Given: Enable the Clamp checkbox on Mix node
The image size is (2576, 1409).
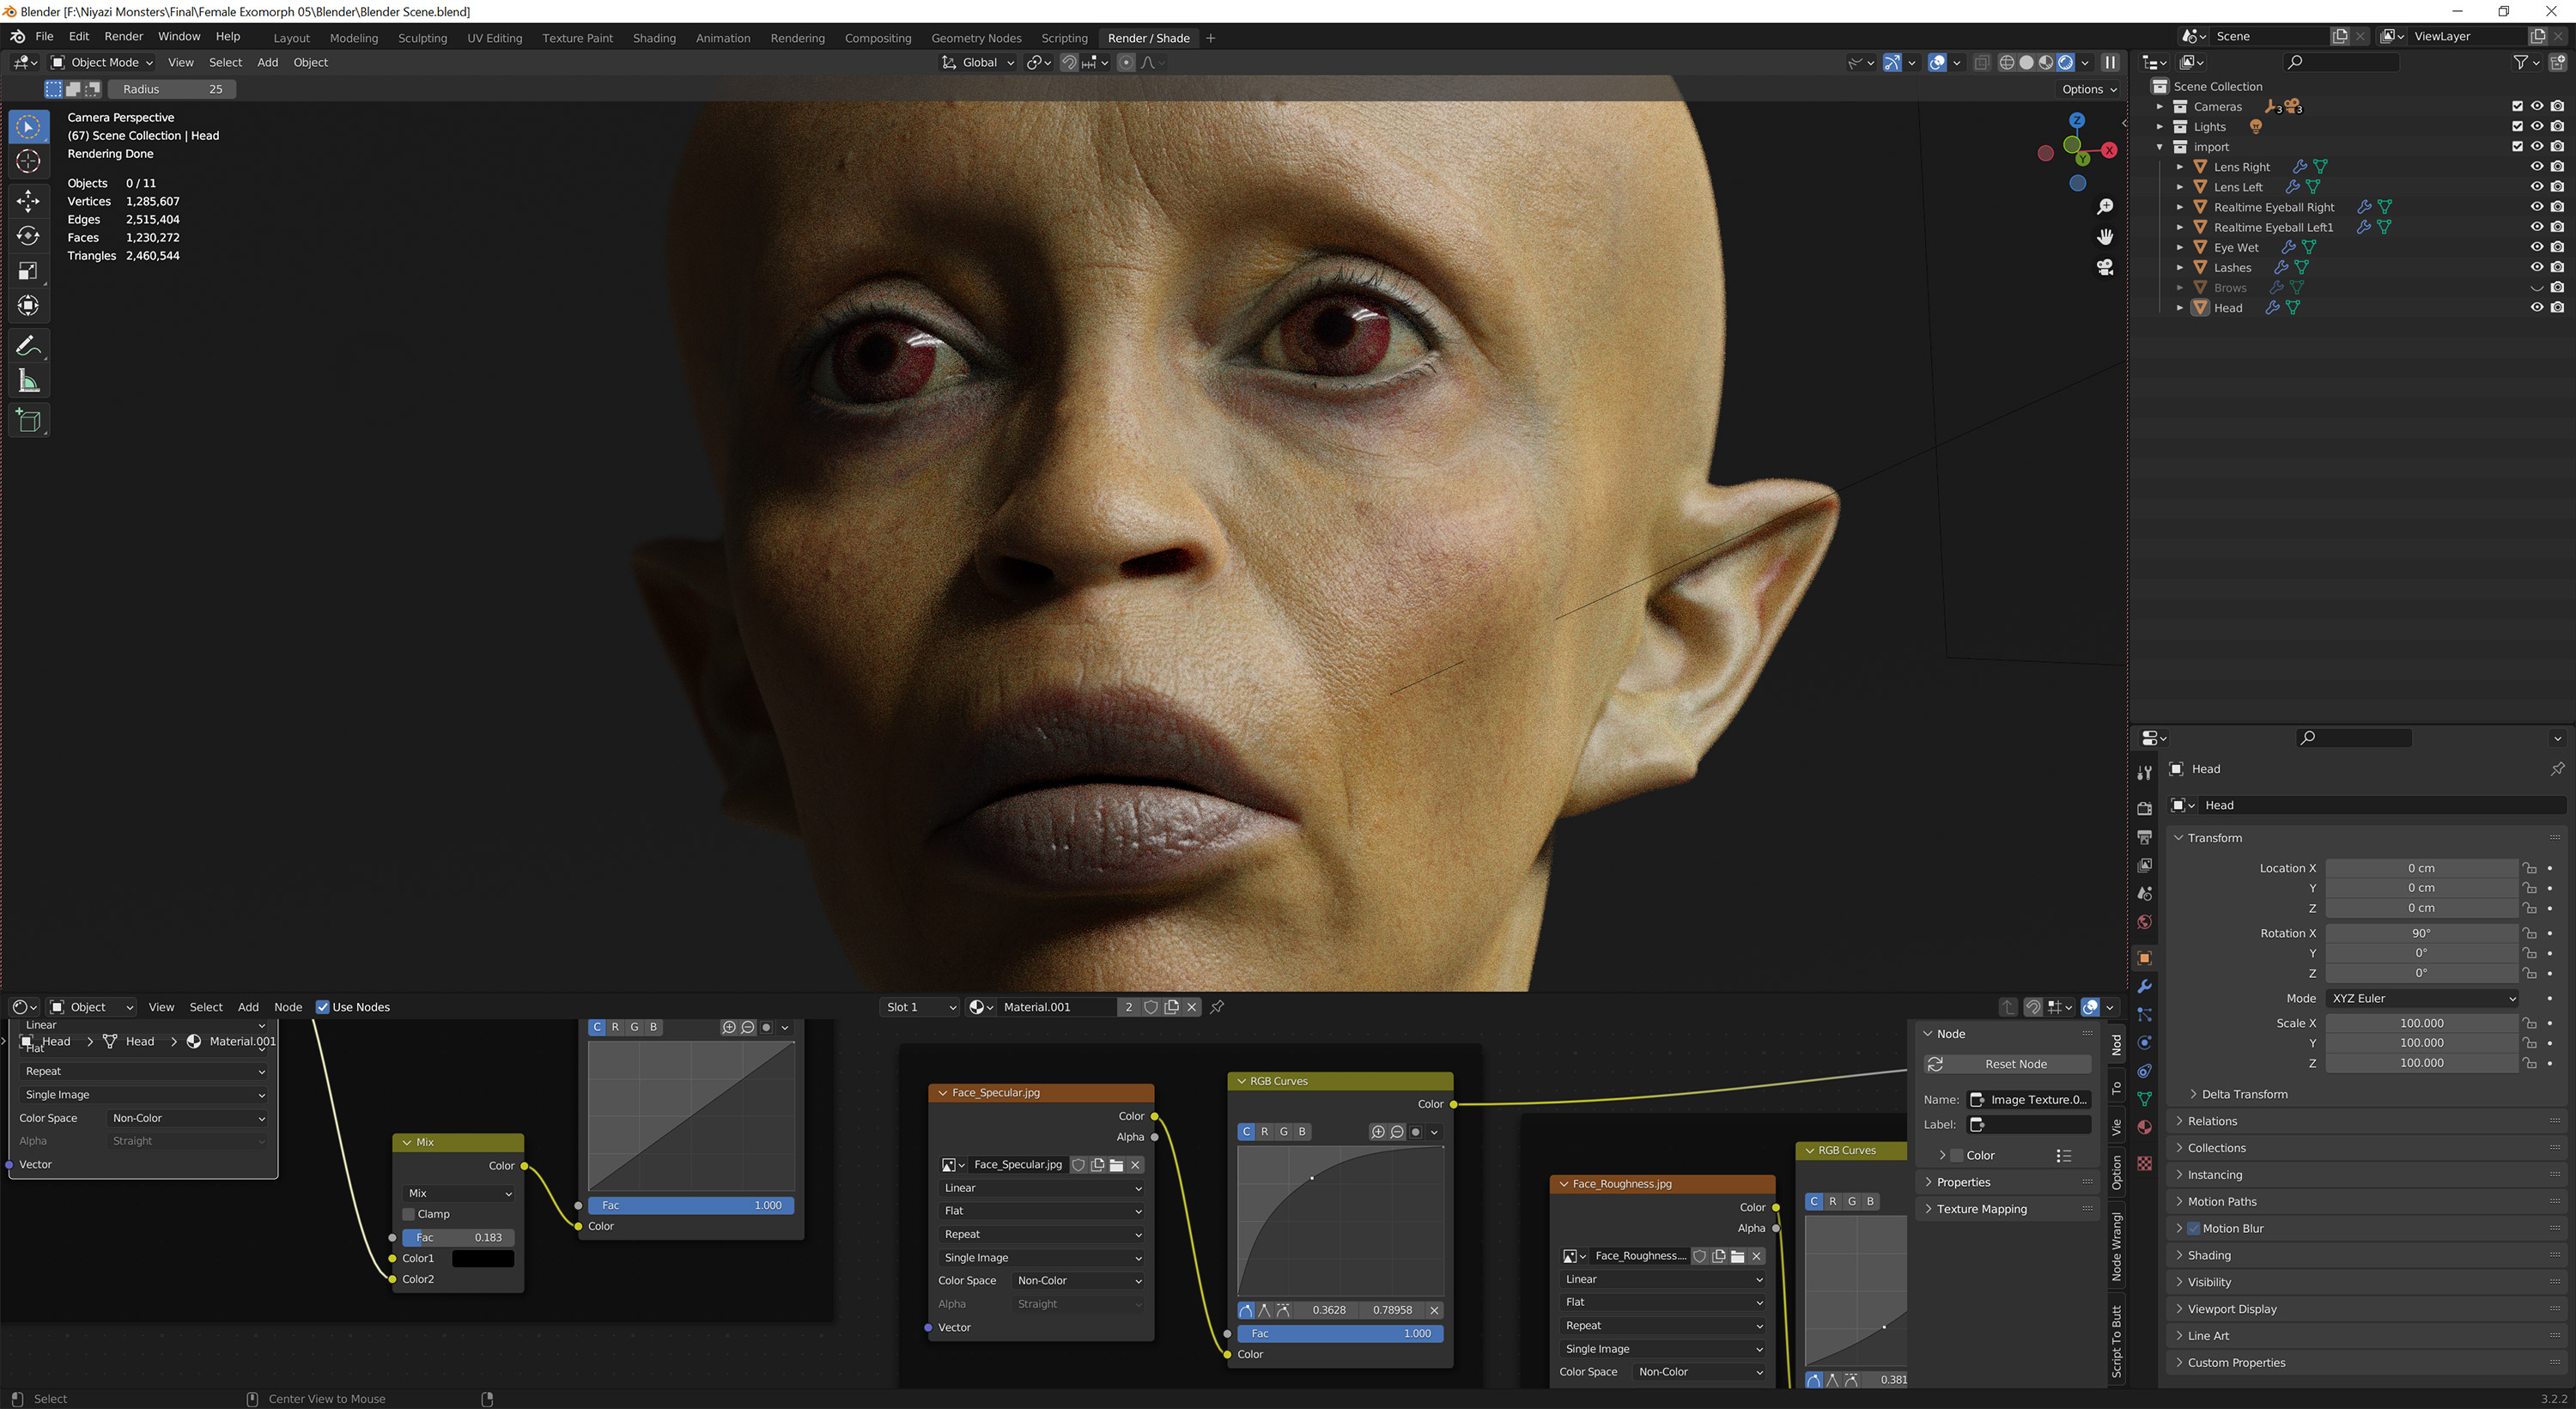Looking at the screenshot, I should pyautogui.click(x=408, y=1214).
